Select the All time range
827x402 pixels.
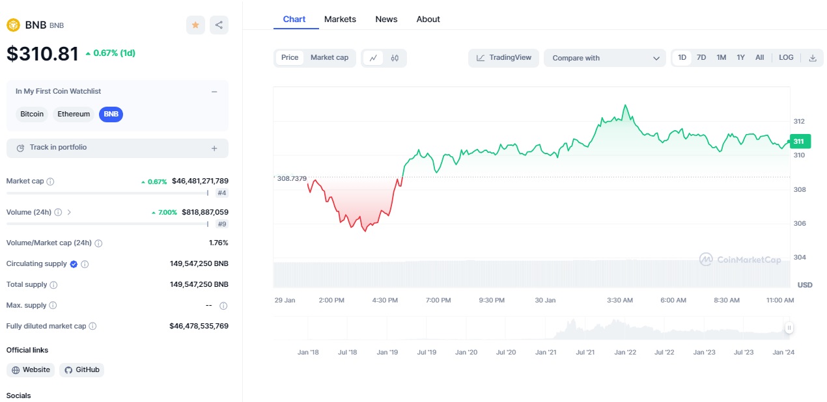[x=760, y=58]
